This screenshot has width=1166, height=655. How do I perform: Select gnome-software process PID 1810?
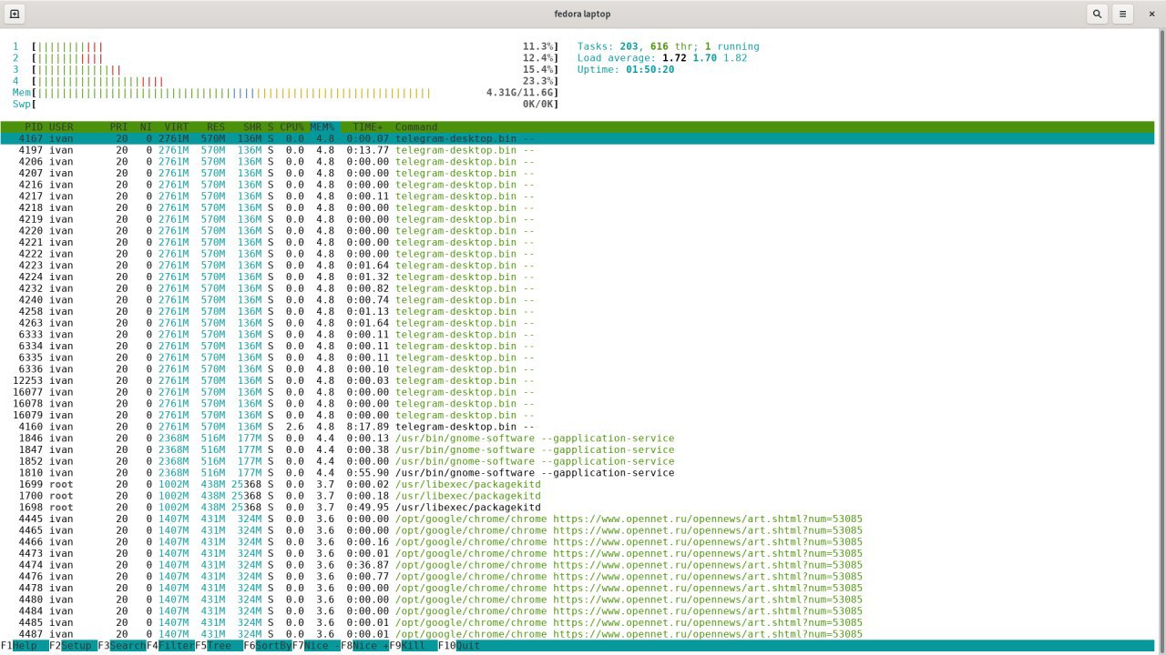[578, 473]
